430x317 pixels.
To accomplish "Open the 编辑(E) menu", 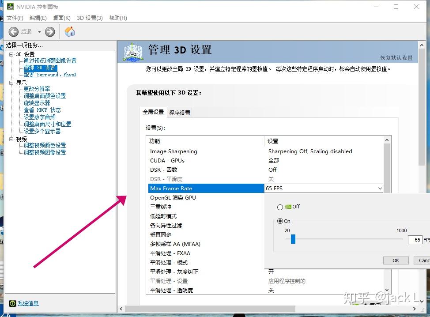I will point(38,18).
